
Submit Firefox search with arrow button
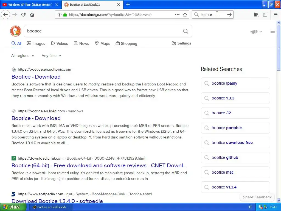(229, 15)
